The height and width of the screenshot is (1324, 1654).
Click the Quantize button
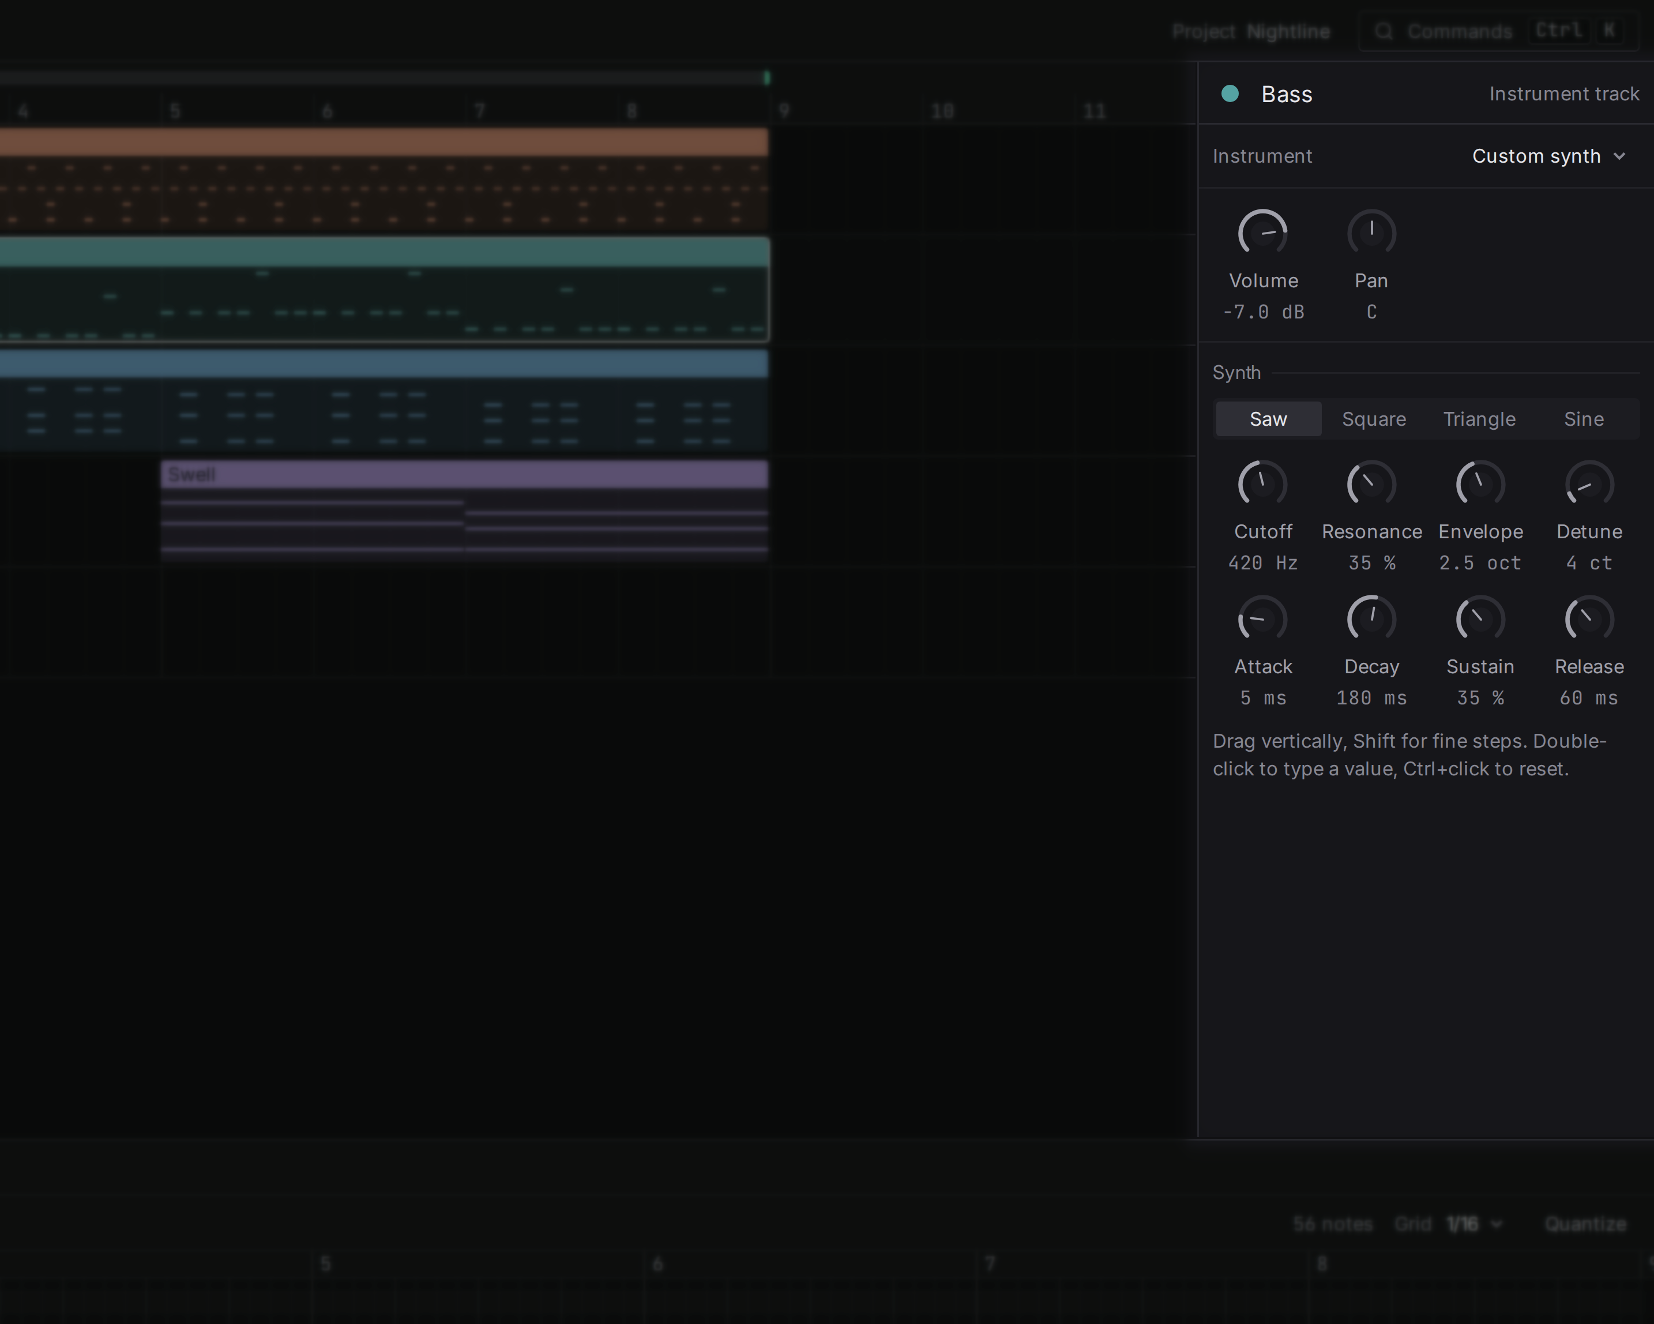click(1586, 1224)
